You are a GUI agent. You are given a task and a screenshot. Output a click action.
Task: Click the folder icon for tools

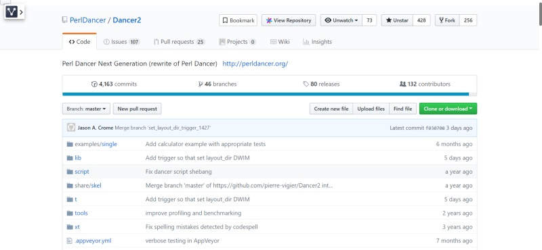[x=70, y=213]
